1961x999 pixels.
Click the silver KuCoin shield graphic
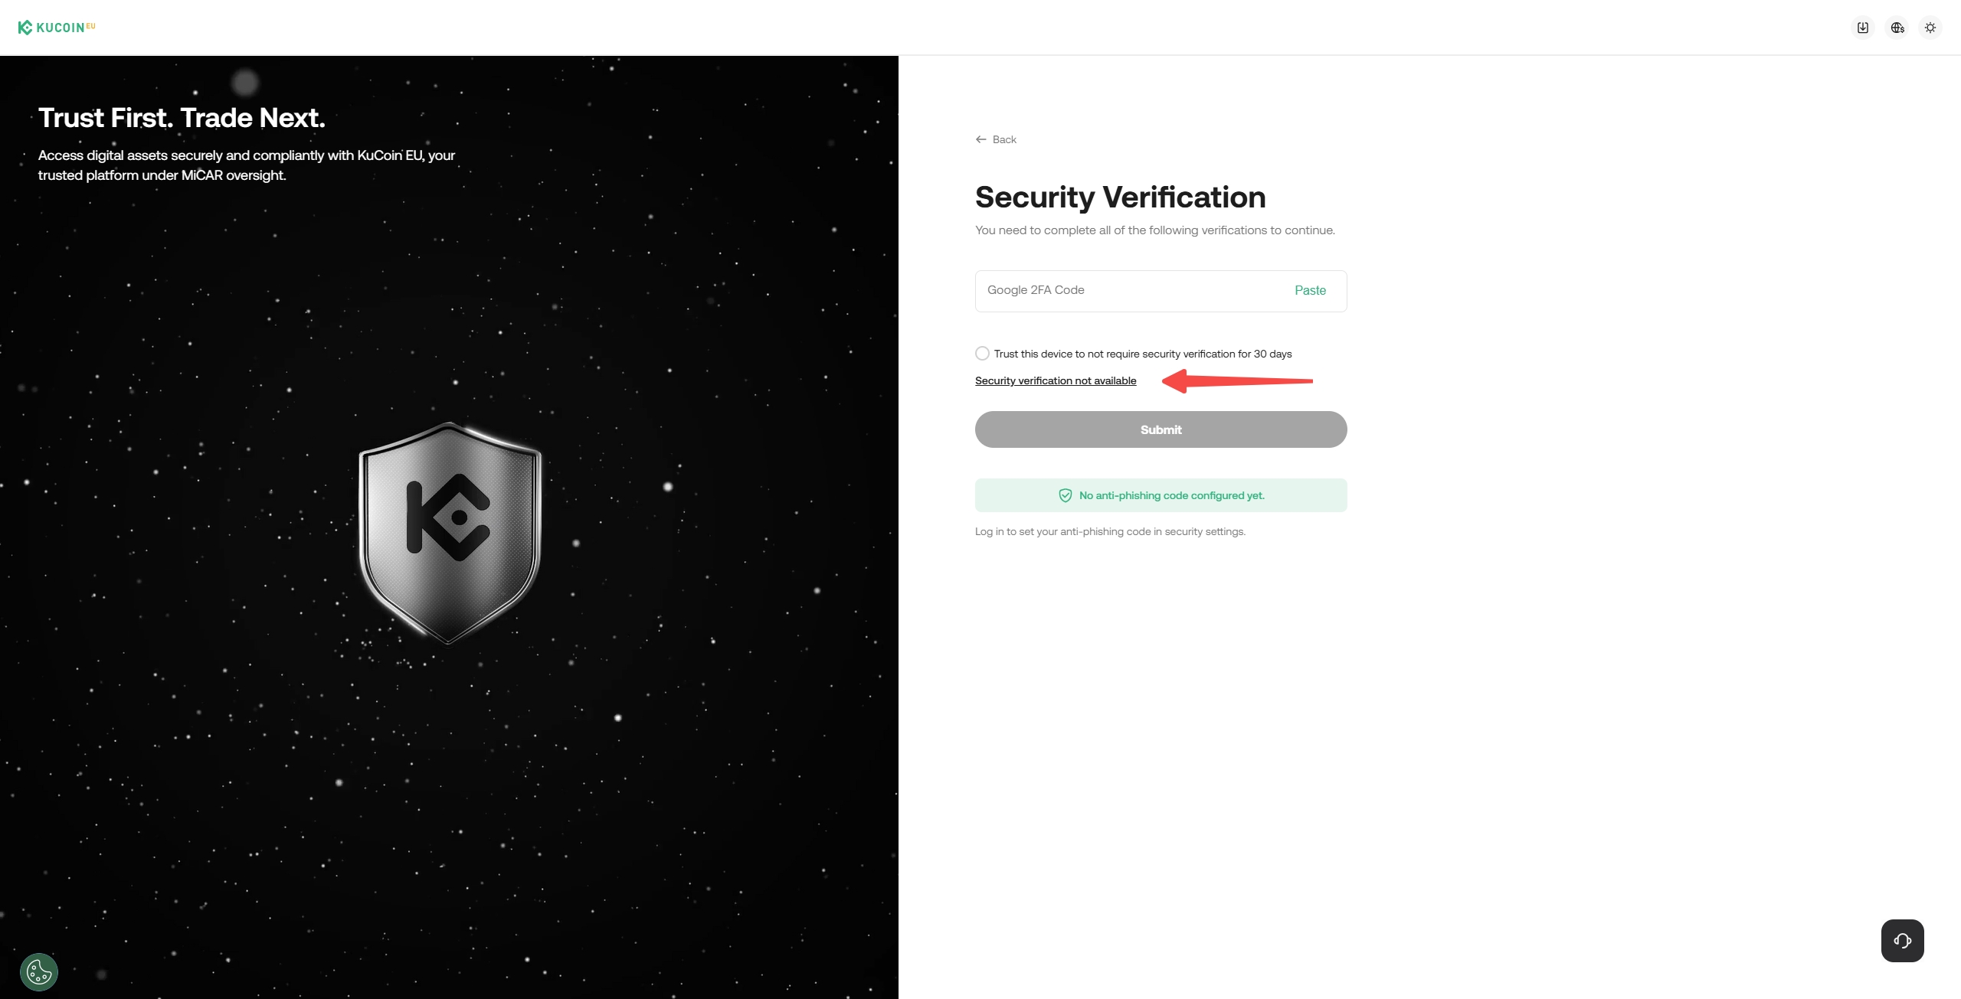(450, 531)
